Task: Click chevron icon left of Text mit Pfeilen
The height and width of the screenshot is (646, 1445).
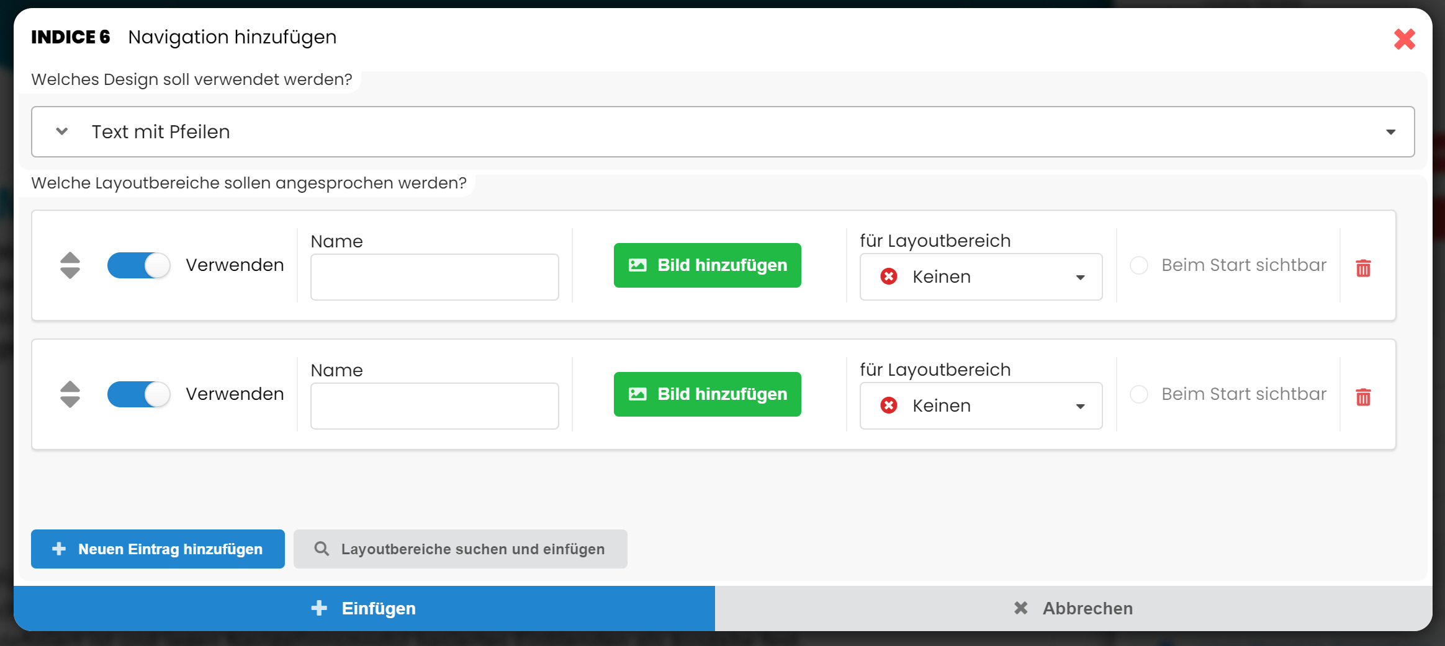Action: (x=62, y=131)
